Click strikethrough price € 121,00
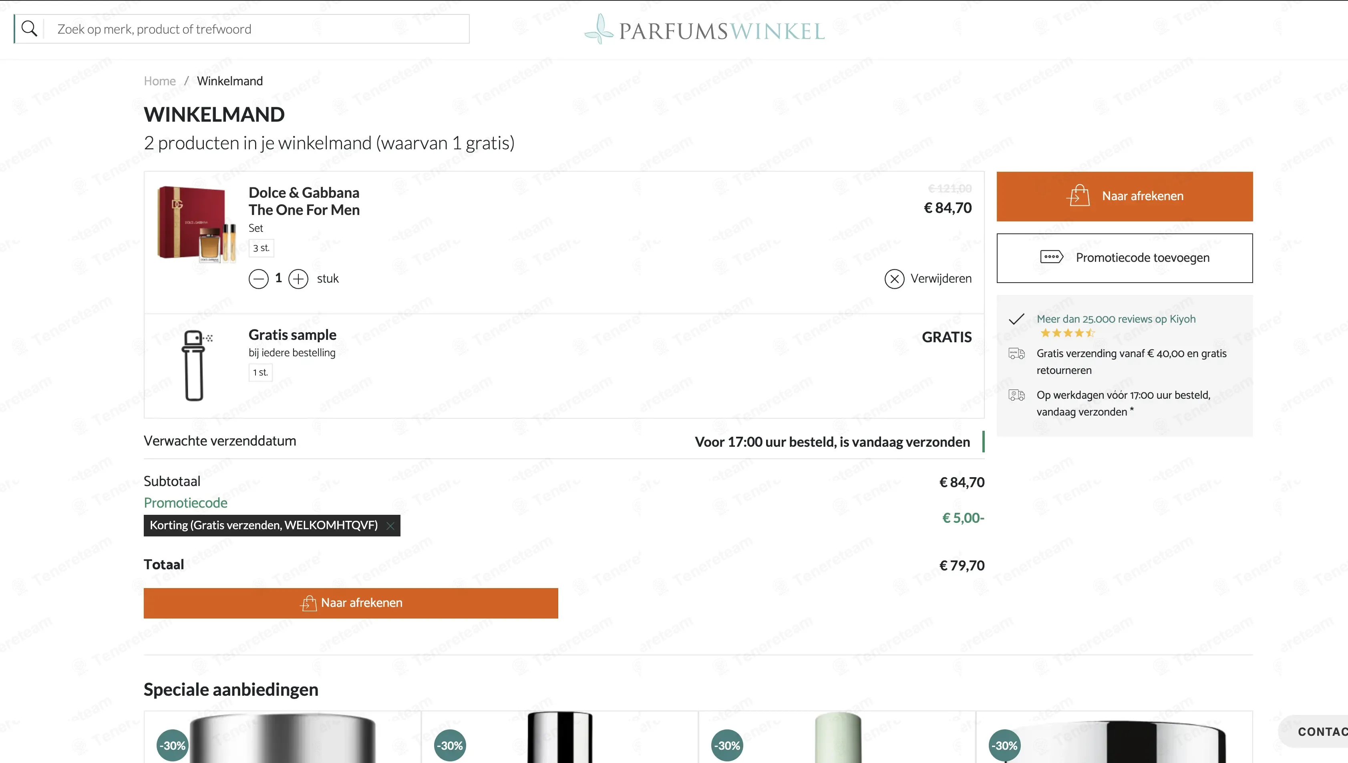1348x763 pixels. [950, 188]
